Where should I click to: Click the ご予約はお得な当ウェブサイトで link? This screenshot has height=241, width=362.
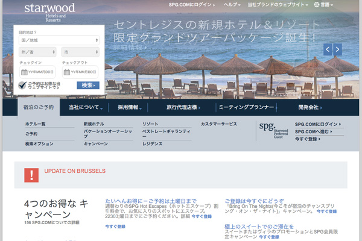point(44,86)
